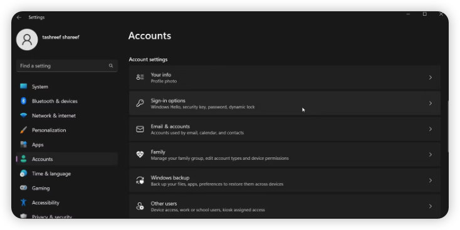
Task: Click the Family heart icon
Action: 140,155
